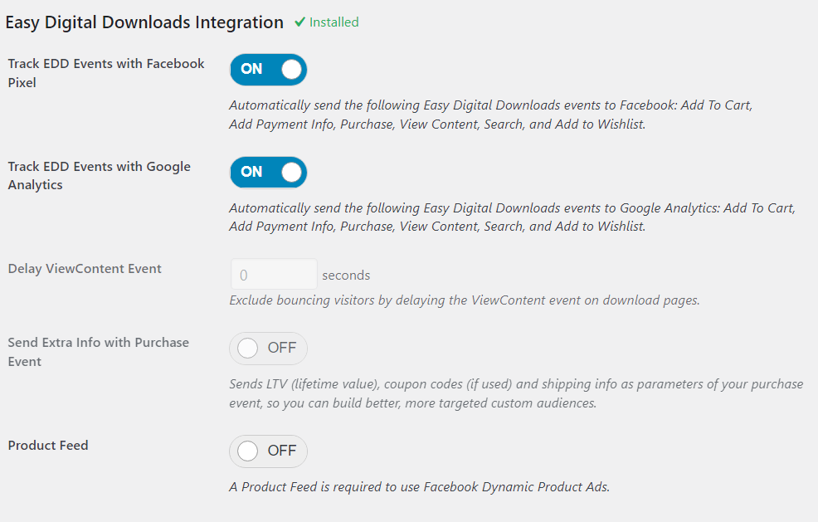This screenshot has width=818, height=522.
Task: Switch on the Product Feed toggle
Action: coord(268,451)
